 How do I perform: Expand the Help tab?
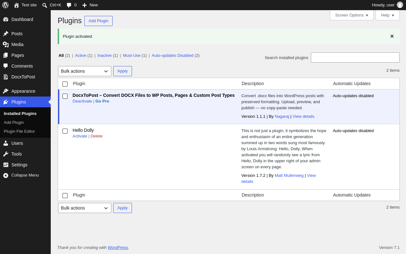[388, 15]
